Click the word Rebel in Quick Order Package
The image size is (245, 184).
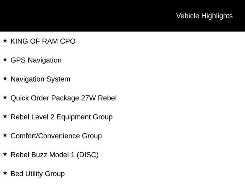click(107, 98)
